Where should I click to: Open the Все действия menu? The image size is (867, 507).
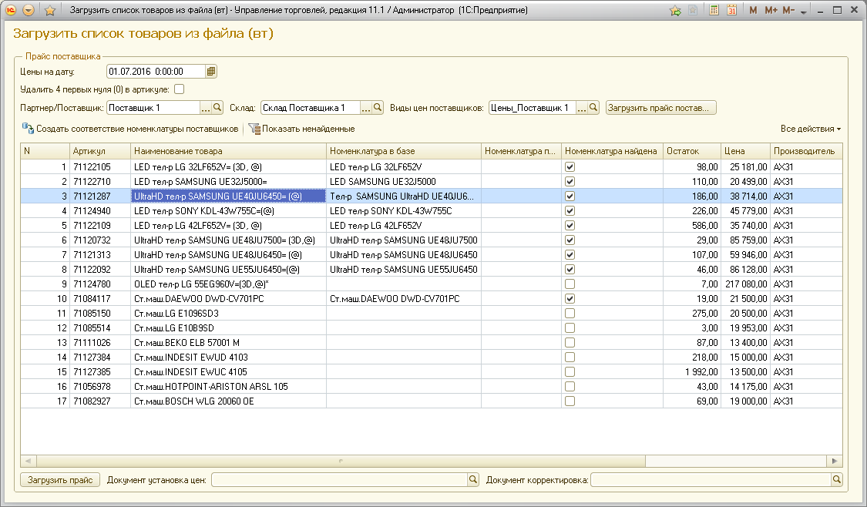click(811, 129)
